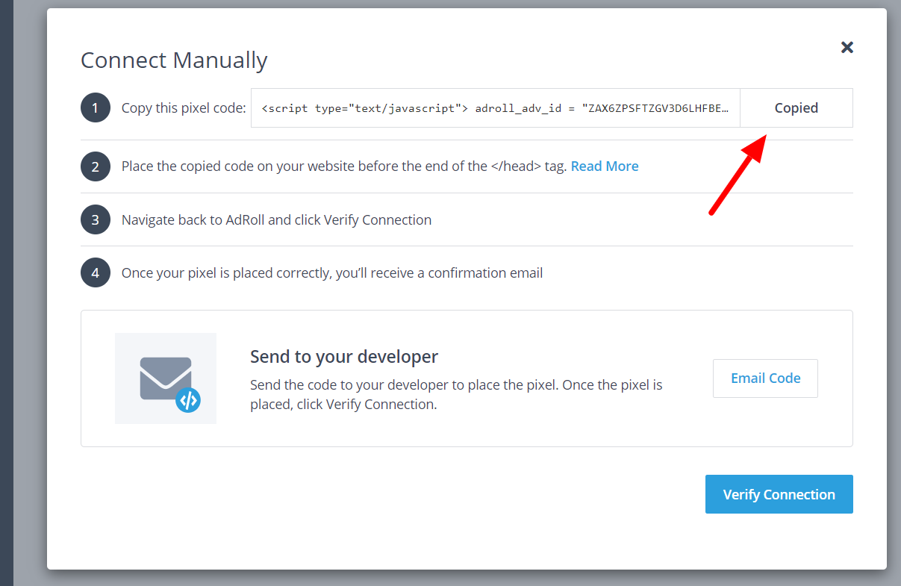
Task: Click the confirmation email instruction text
Action: tap(332, 273)
